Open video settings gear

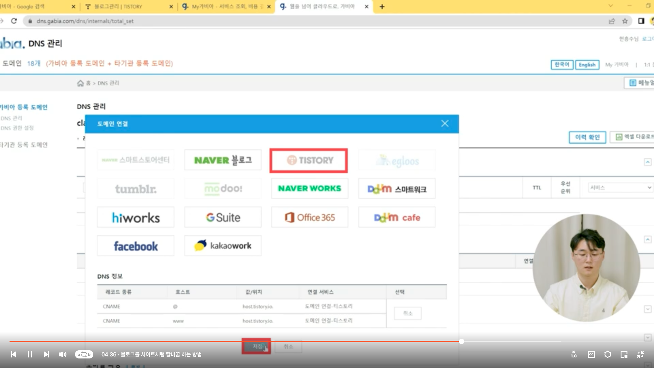click(607, 354)
